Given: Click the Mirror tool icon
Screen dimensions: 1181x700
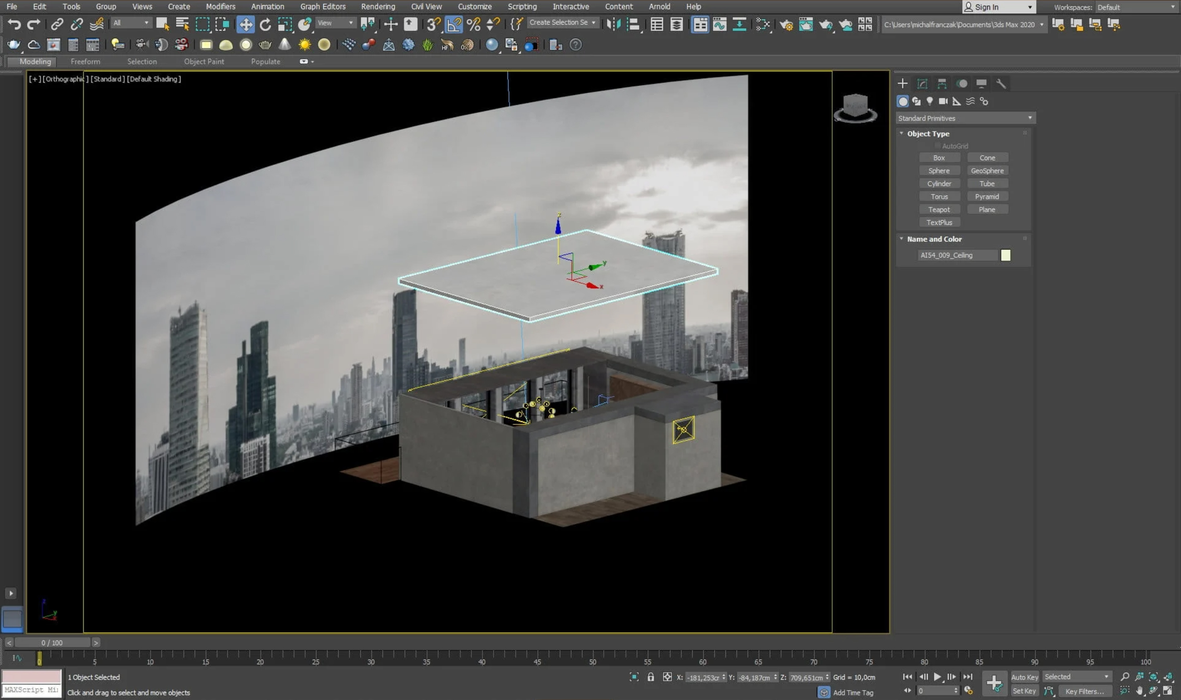Looking at the screenshot, I should pyautogui.click(x=613, y=24).
